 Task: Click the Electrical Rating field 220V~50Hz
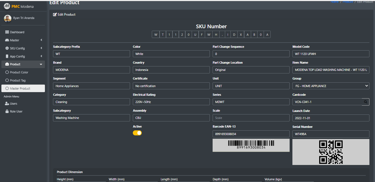(x=171, y=102)
